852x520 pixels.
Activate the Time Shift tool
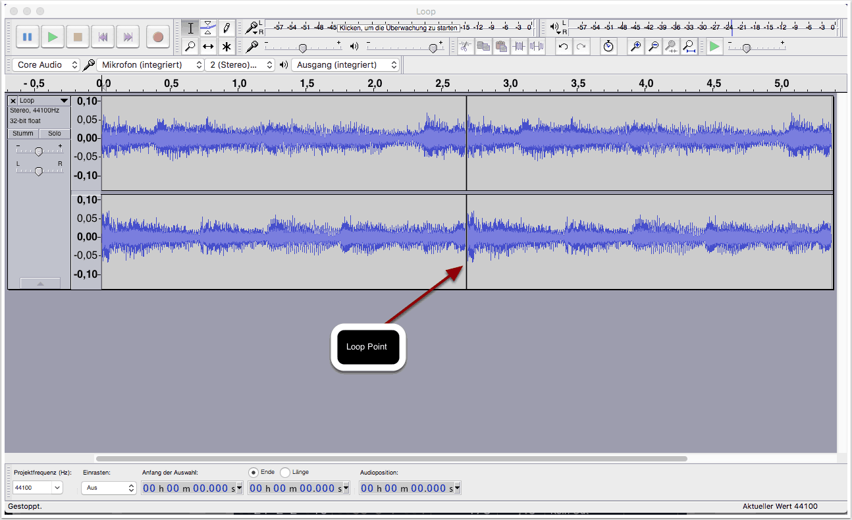click(x=208, y=47)
